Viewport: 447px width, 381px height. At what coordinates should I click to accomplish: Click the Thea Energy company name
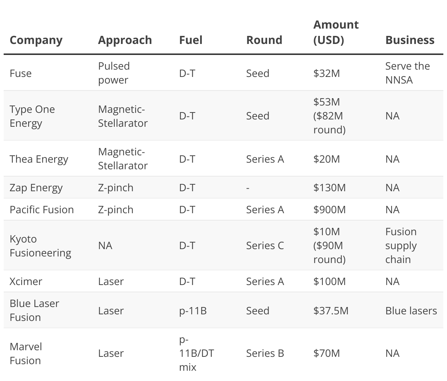click(39, 159)
